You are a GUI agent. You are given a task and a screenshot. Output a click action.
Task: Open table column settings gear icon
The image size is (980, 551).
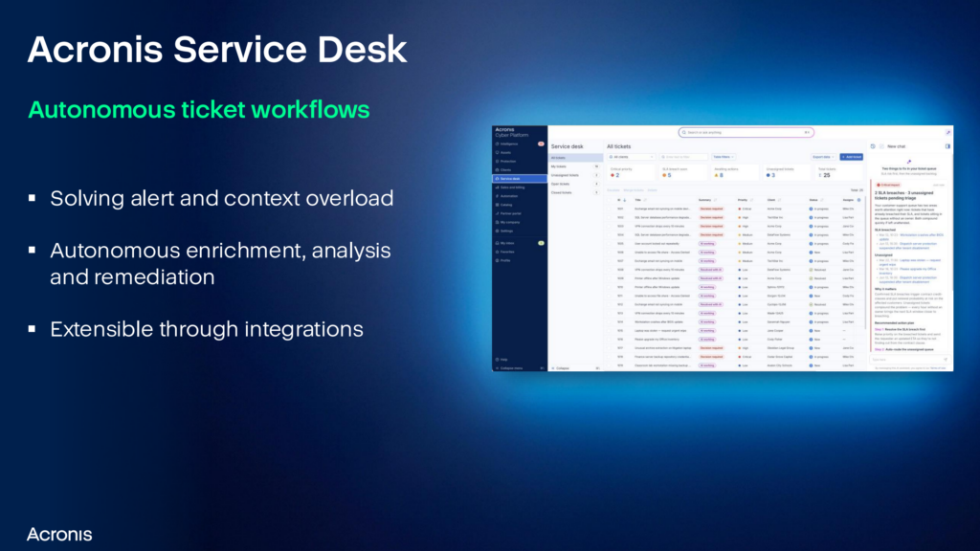858,200
